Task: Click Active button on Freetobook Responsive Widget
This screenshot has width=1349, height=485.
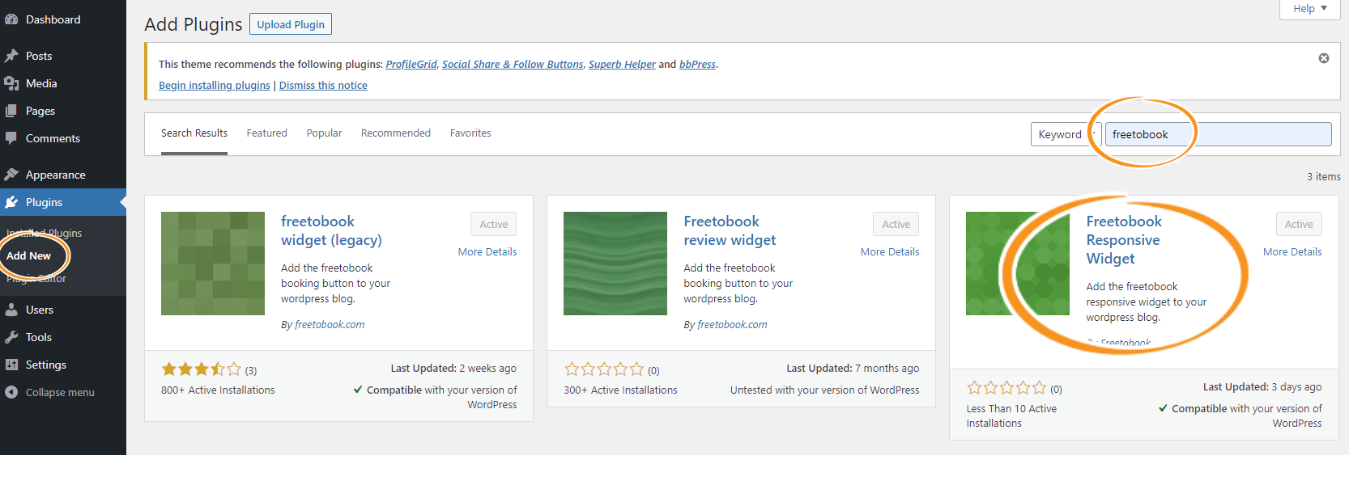Action: click(1299, 224)
